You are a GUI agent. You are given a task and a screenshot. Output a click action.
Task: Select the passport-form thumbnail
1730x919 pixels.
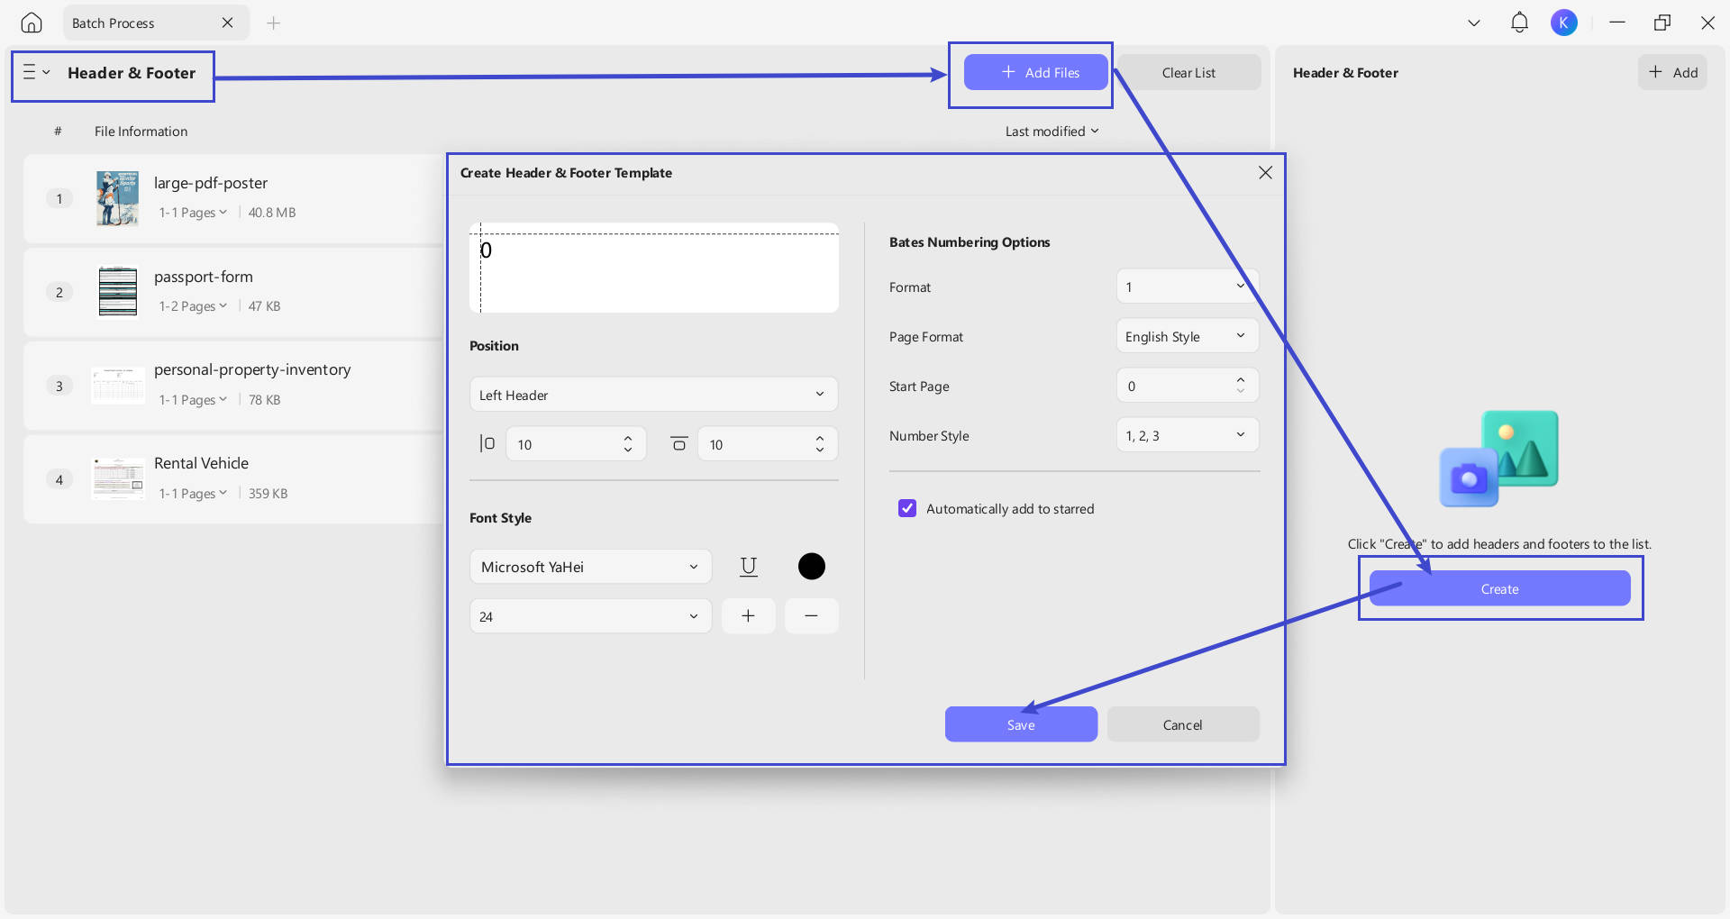tap(118, 292)
